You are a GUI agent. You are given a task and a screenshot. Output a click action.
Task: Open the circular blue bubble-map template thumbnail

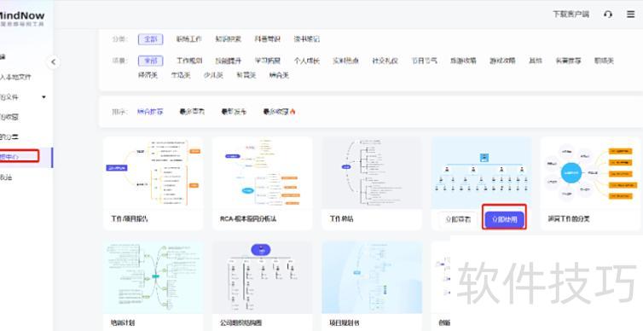pos(590,172)
